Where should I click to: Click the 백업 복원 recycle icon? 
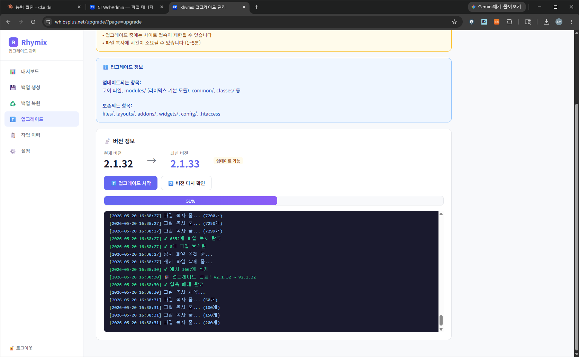13,103
